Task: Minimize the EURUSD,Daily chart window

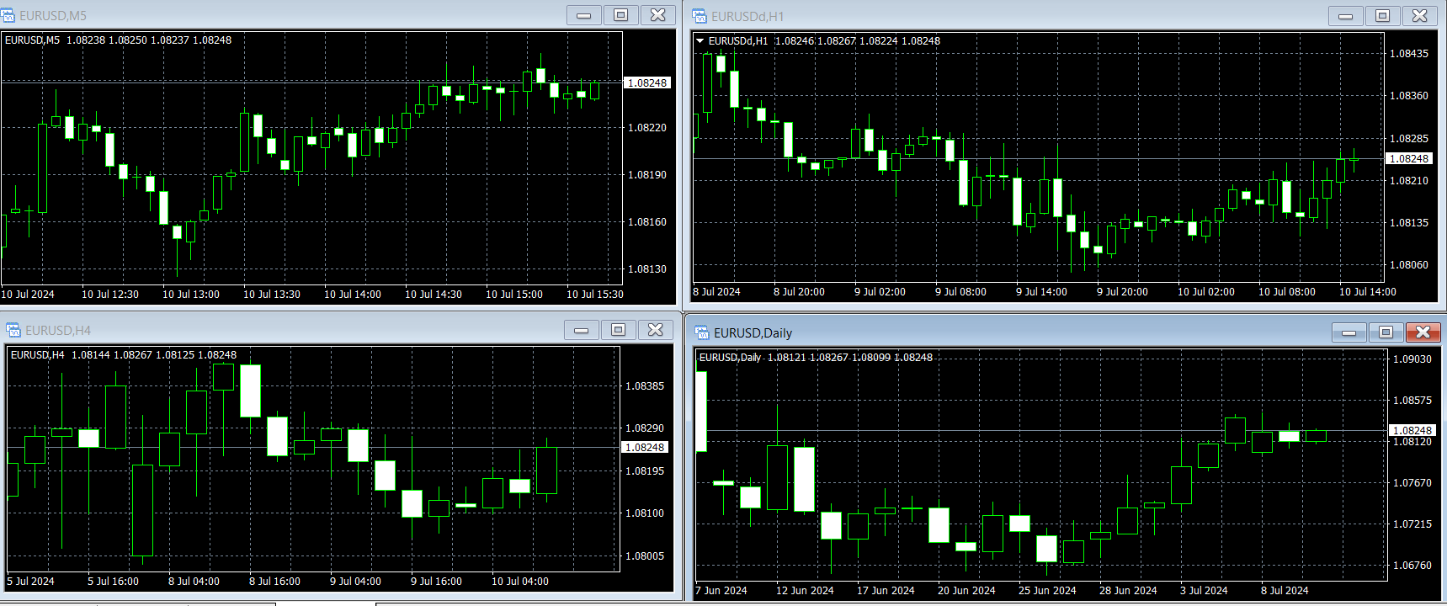Action: 1349,332
